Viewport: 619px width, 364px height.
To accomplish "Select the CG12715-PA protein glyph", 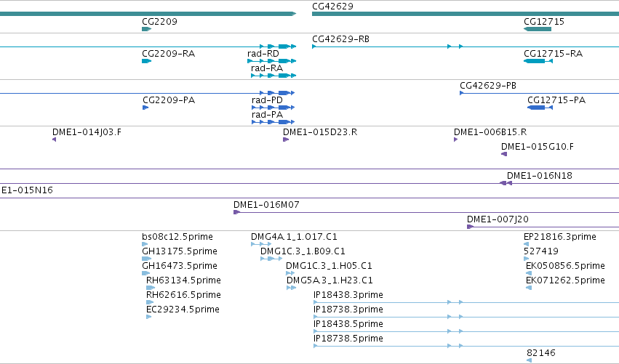I will (x=540, y=108).
